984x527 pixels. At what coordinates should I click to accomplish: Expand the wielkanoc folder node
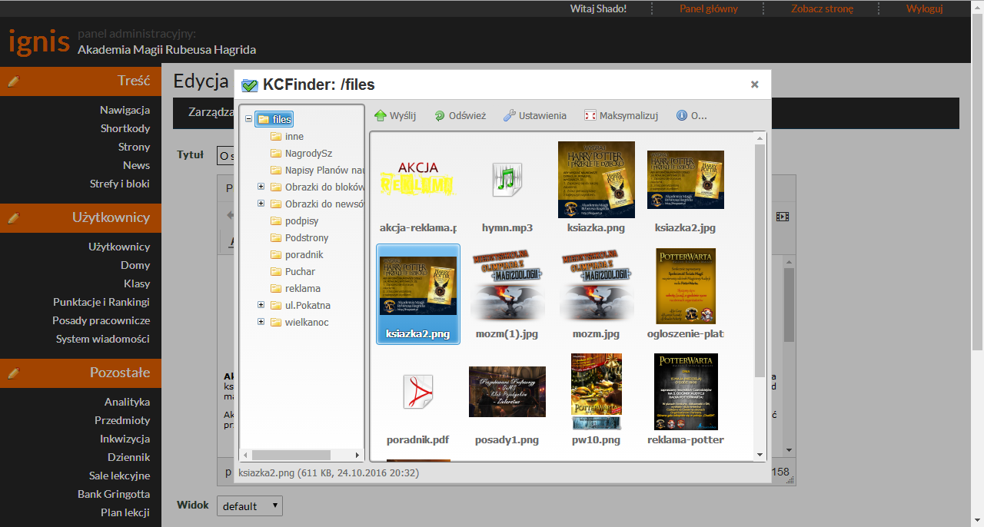(x=261, y=322)
